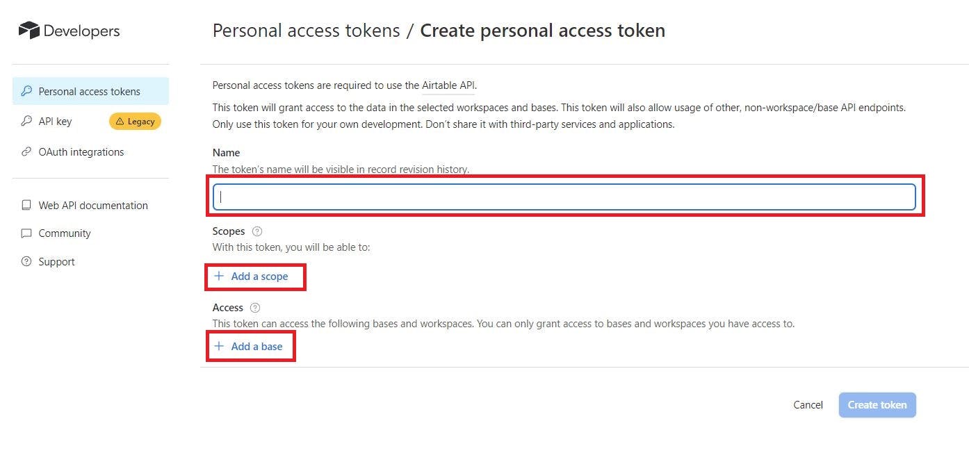
Task: Click the key icon next to Personal access tokens
Action: click(26, 91)
